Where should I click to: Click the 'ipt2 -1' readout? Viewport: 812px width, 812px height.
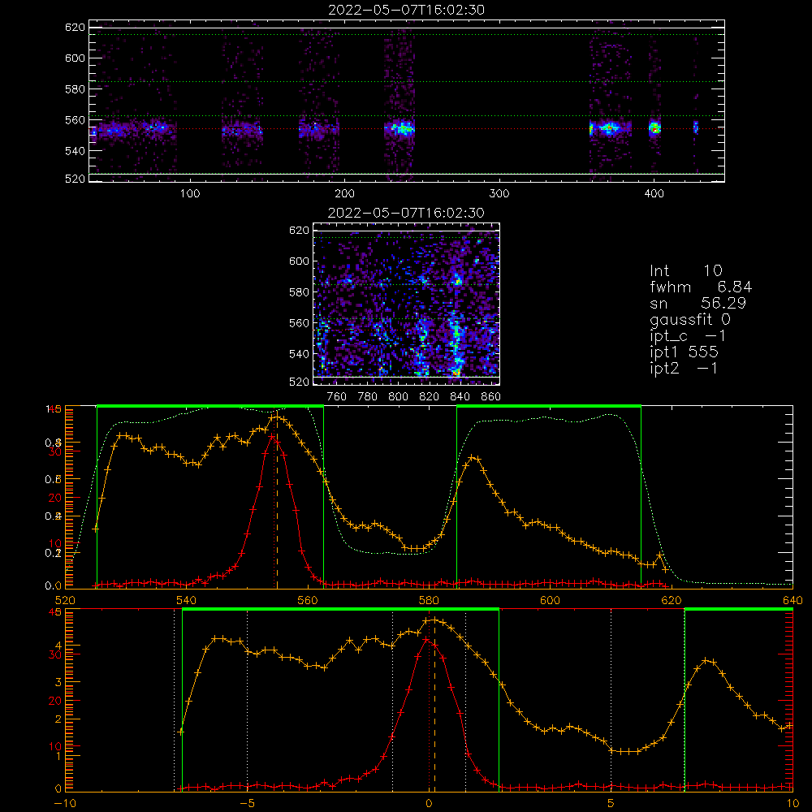pyautogui.click(x=684, y=368)
